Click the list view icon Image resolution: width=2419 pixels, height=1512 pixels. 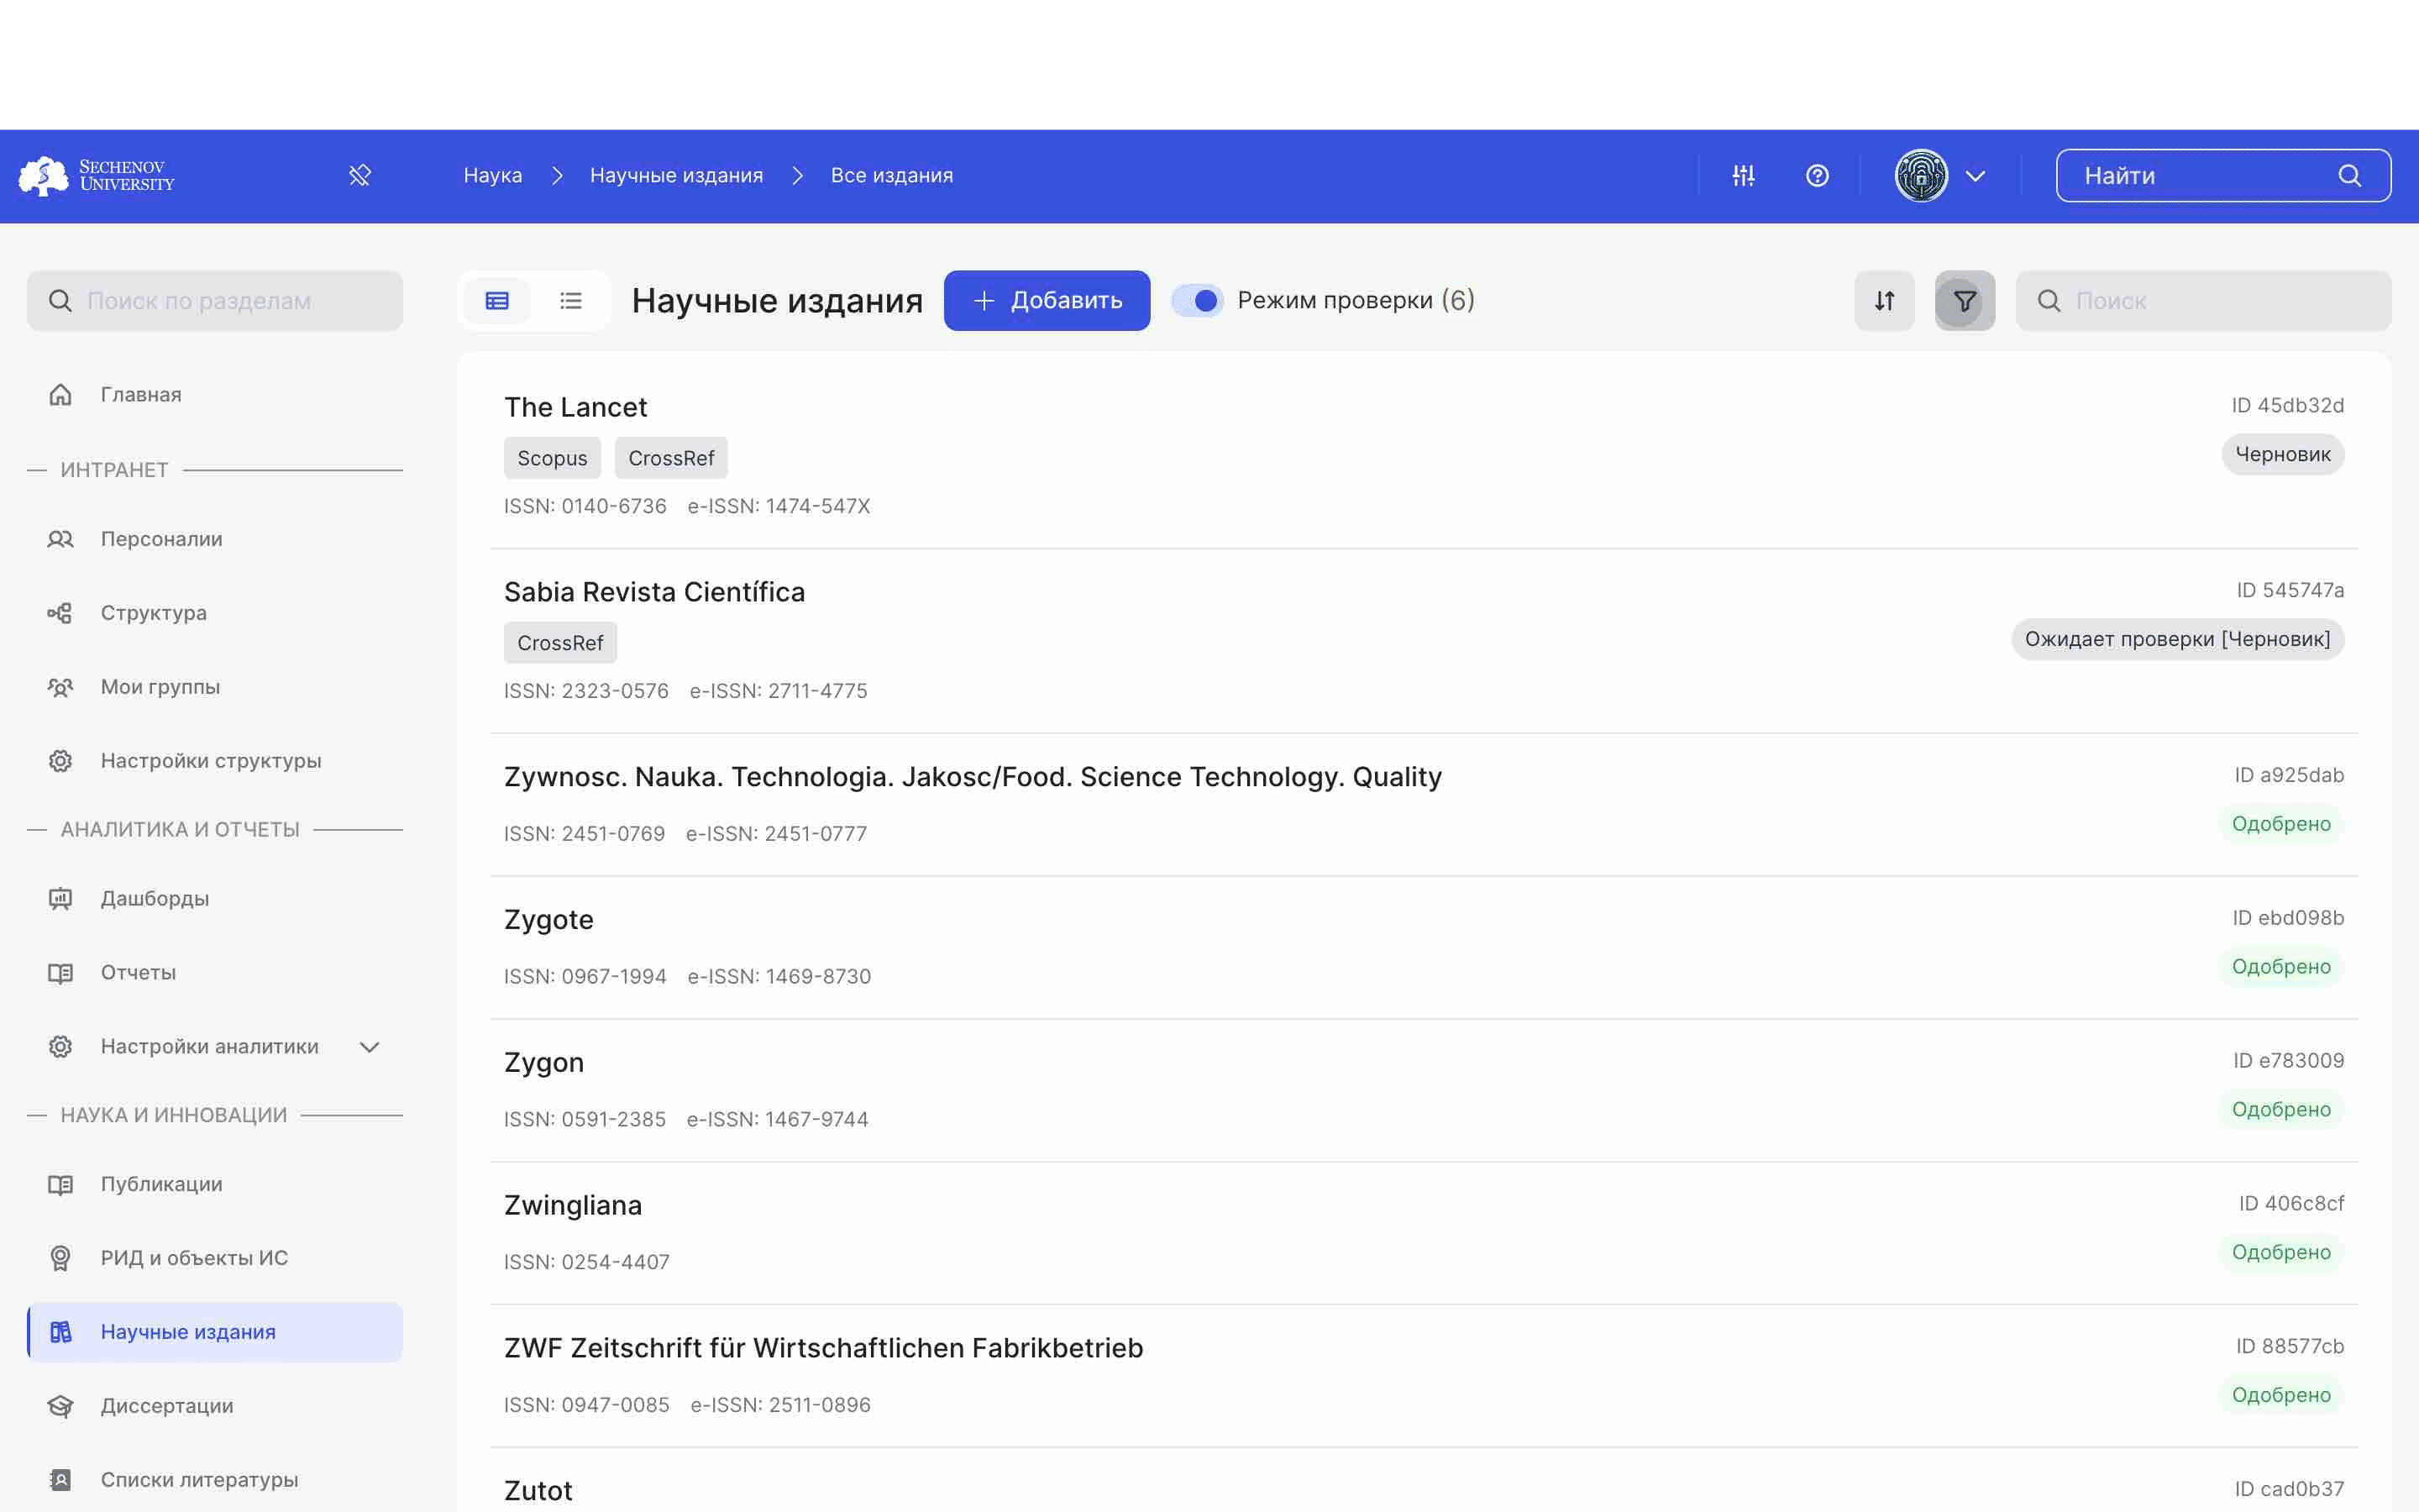click(x=571, y=300)
